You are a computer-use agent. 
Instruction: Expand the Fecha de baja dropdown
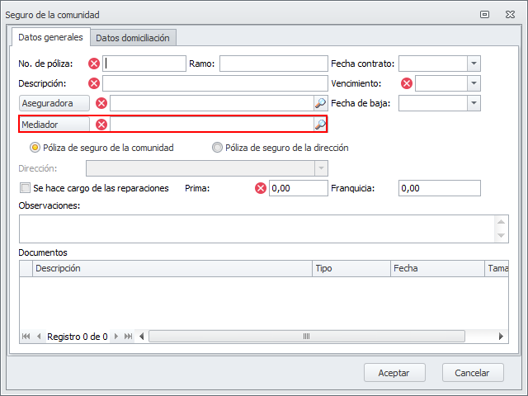[474, 103]
